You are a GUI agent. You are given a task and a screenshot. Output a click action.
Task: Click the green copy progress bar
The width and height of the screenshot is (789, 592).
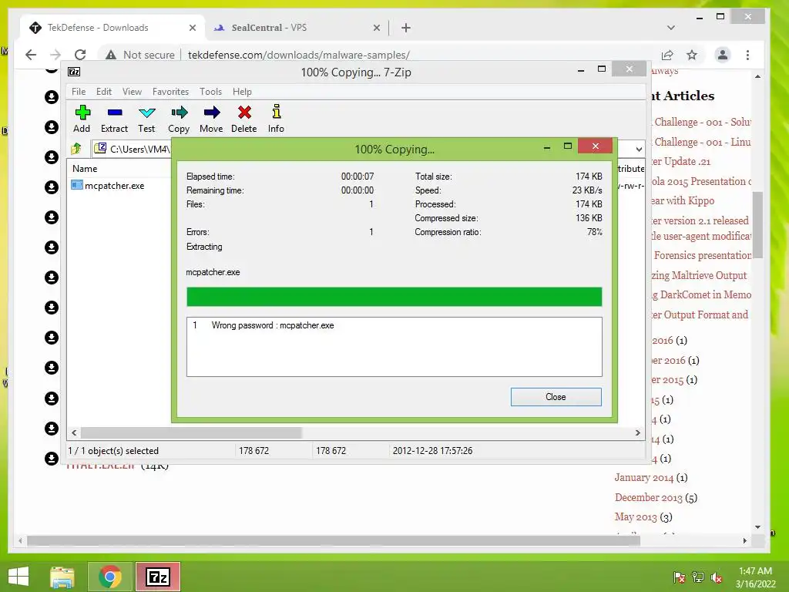394,297
